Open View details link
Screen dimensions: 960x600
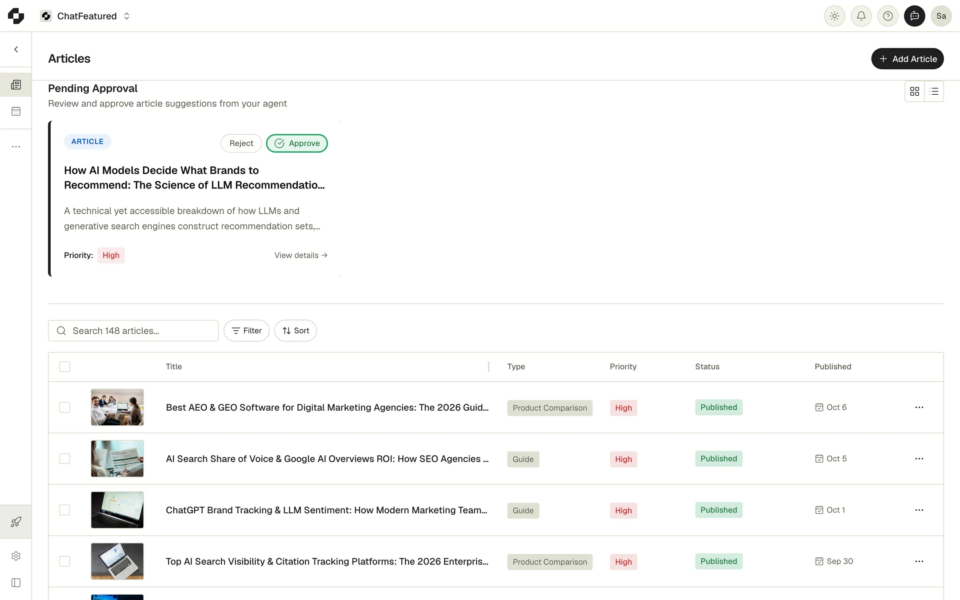301,255
